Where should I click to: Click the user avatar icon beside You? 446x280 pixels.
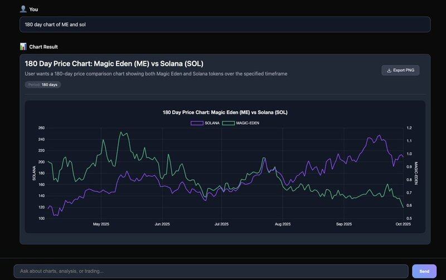(23, 9)
